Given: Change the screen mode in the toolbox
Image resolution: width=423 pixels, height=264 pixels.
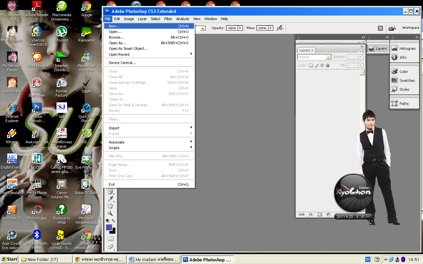Looking at the screenshot, I should coord(110,247).
